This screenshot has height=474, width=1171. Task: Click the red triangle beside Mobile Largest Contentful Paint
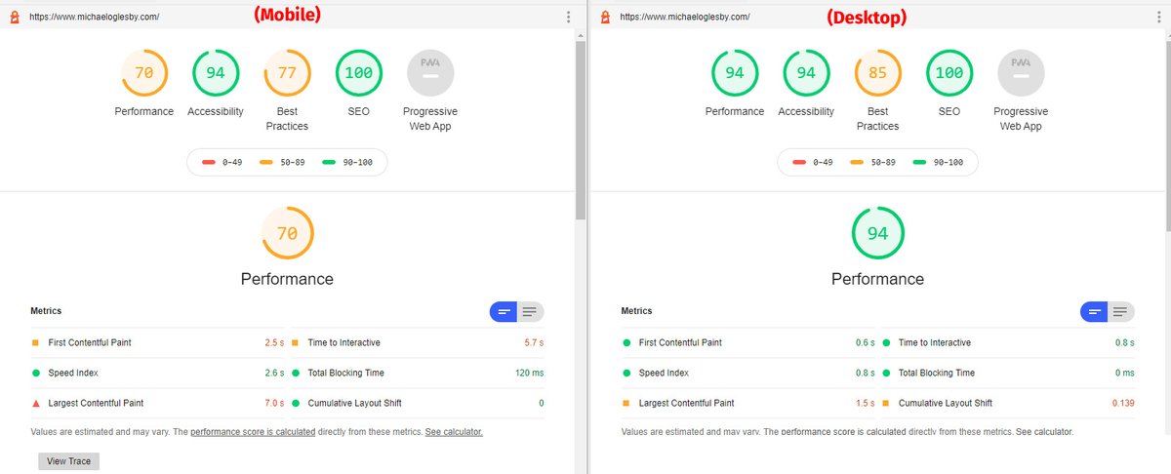[x=35, y=403]
